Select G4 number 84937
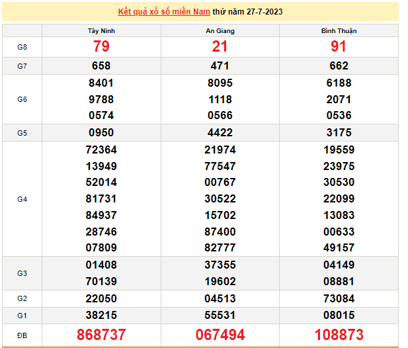Image resolution: width=408 pixels, height=348 pixels. point(101,215)
